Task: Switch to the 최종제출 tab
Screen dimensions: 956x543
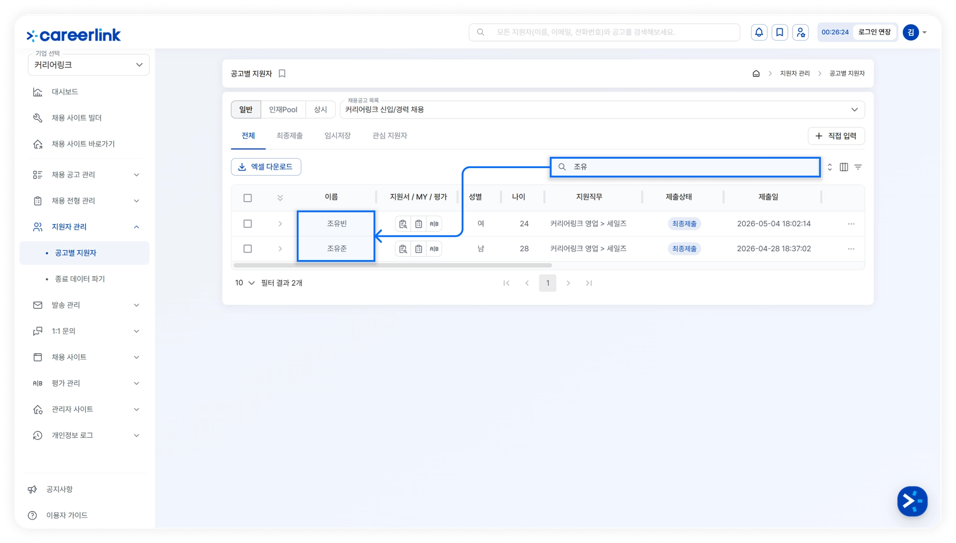Action: [289, 136]
